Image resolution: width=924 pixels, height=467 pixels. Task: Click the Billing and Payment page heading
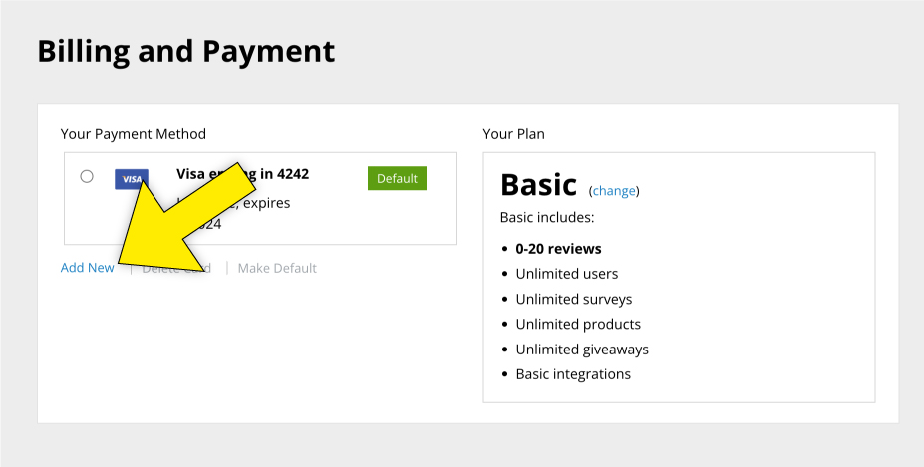tap(185, 51)
